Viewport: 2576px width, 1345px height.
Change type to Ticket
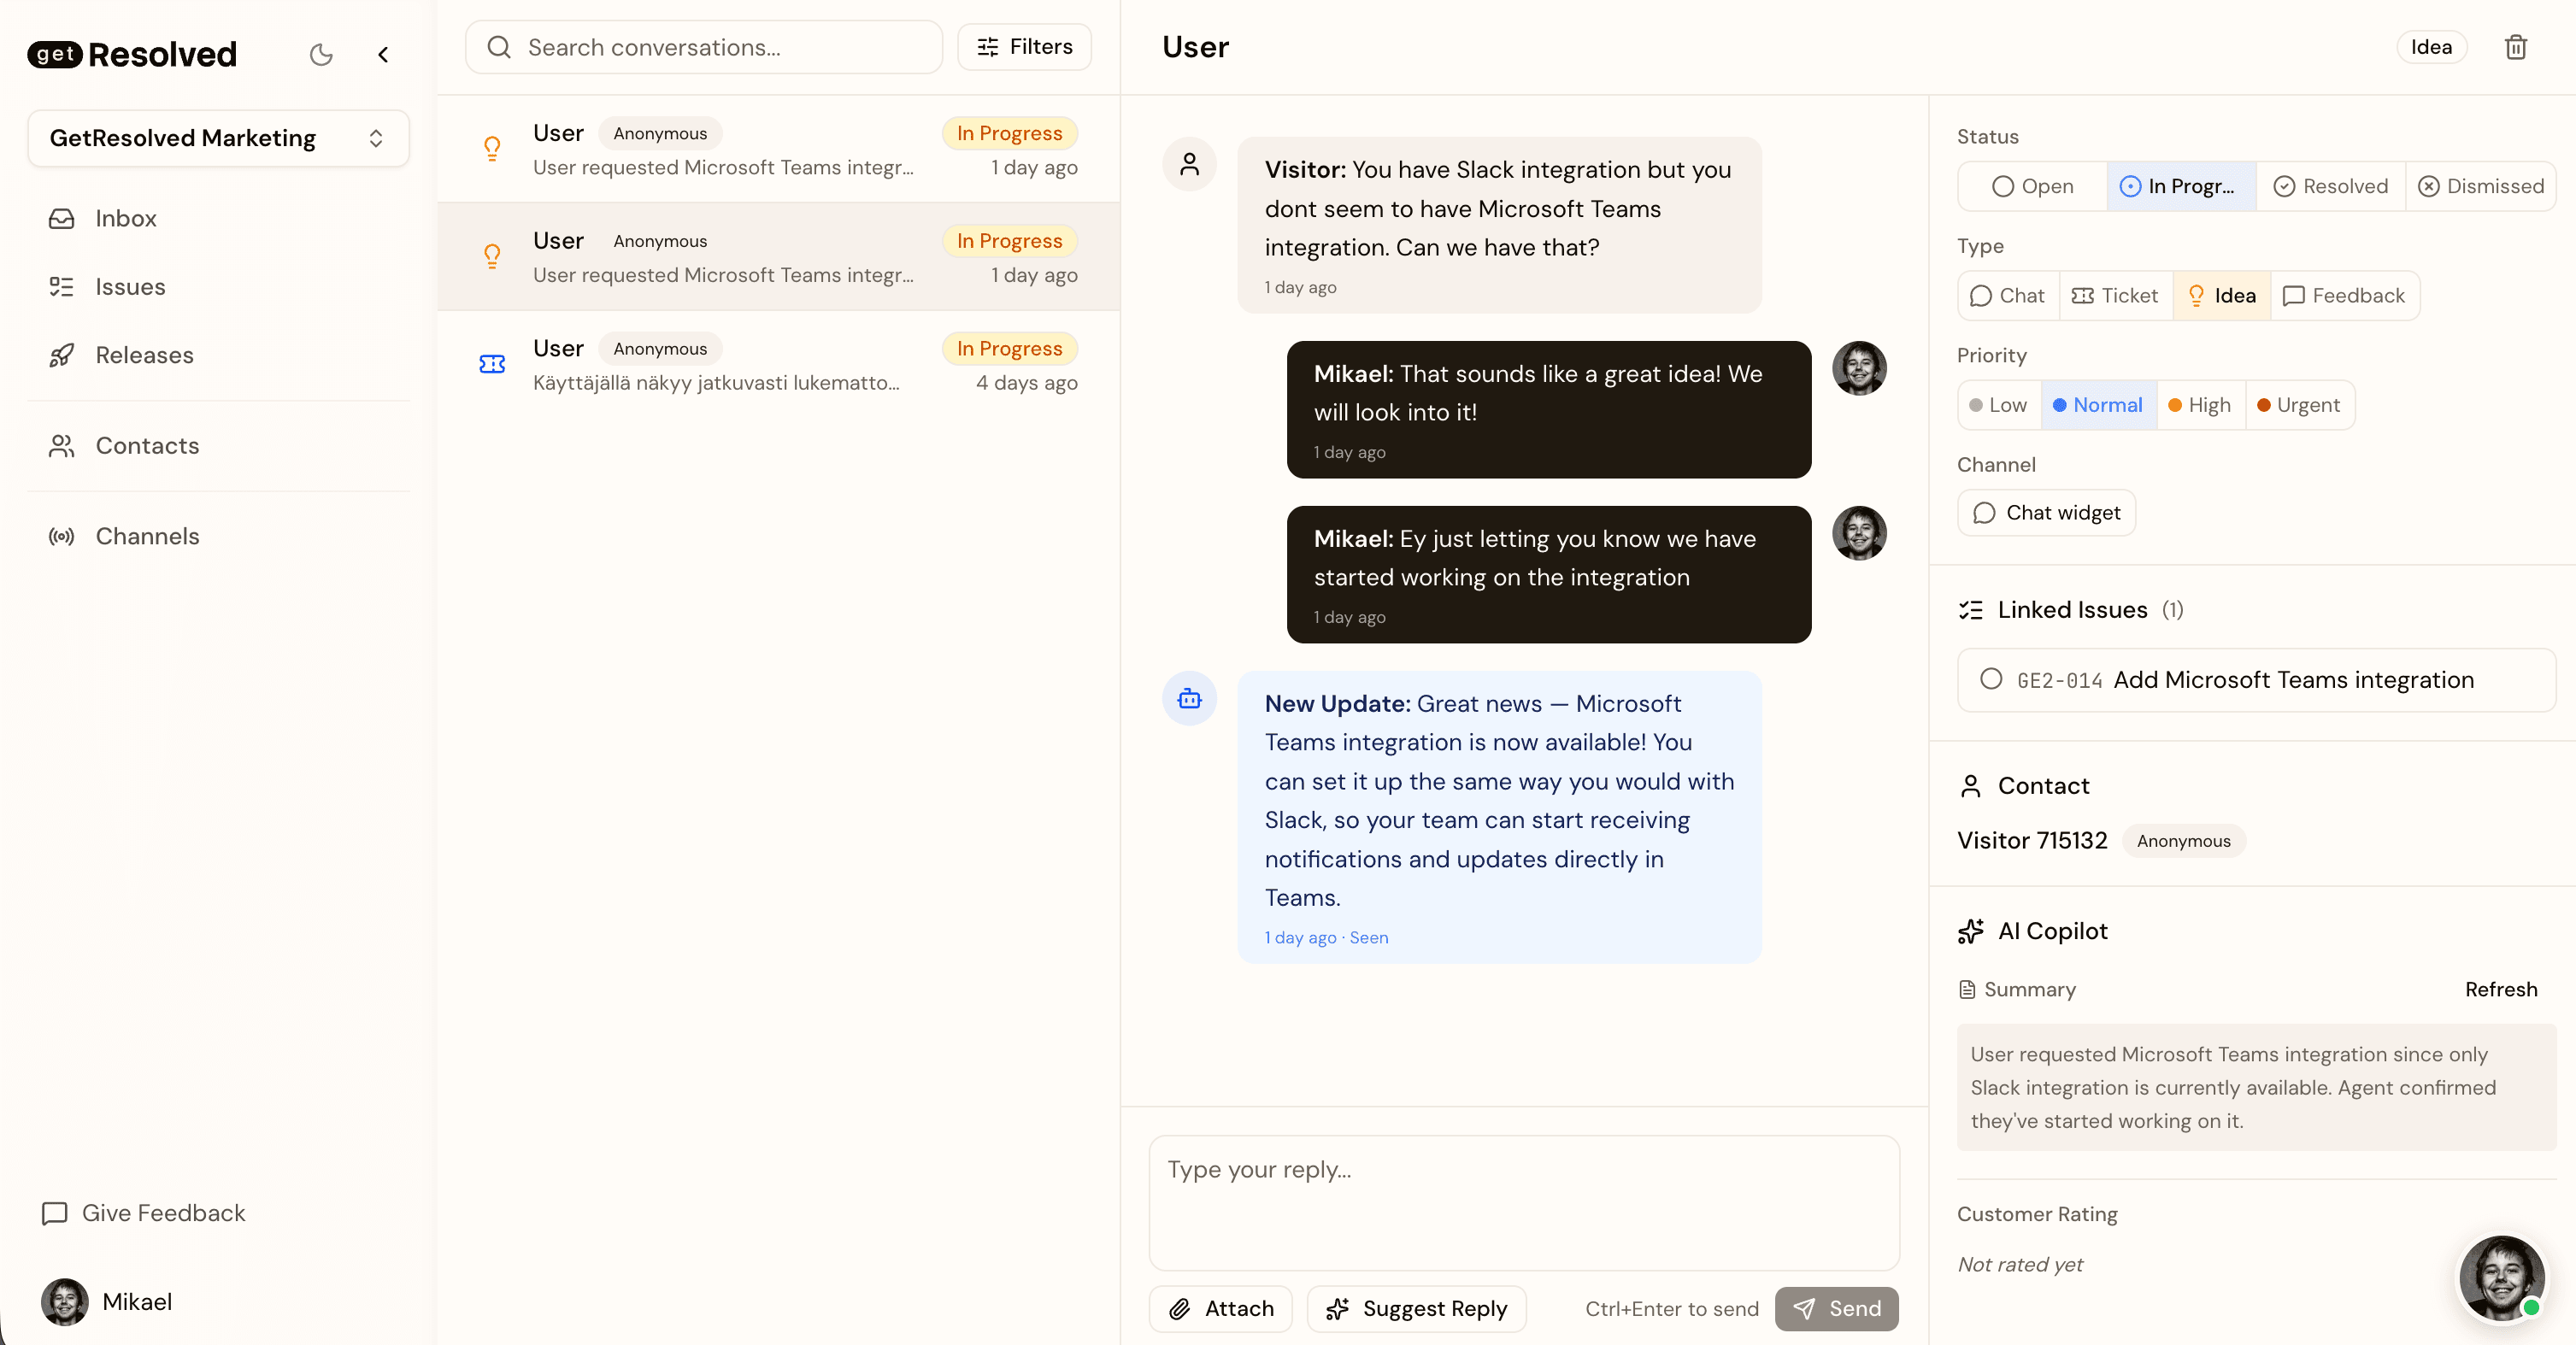point(2115,296)
